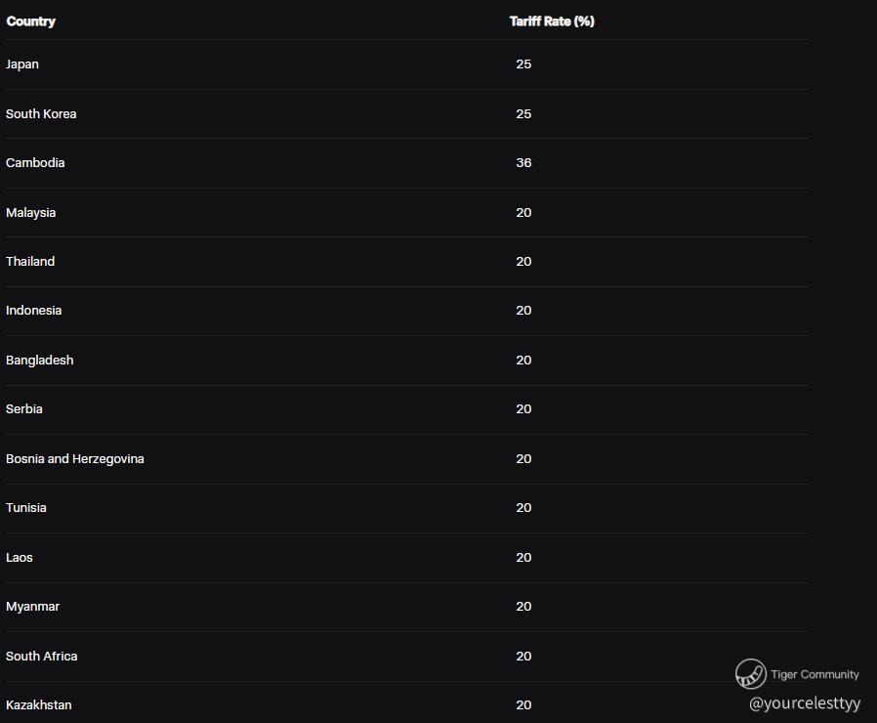Viewport: 877px width, 723px height.
Task: Select the Myanmar country name
Action: click(x=32, y=607)
